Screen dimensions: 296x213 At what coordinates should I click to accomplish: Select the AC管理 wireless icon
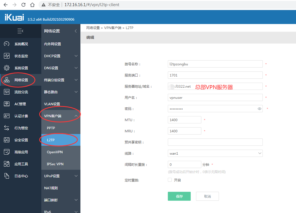[x=7, y=104]
